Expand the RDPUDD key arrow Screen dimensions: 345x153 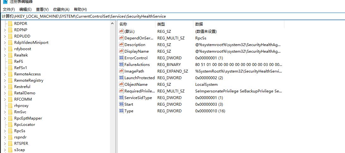pos(5,36)
